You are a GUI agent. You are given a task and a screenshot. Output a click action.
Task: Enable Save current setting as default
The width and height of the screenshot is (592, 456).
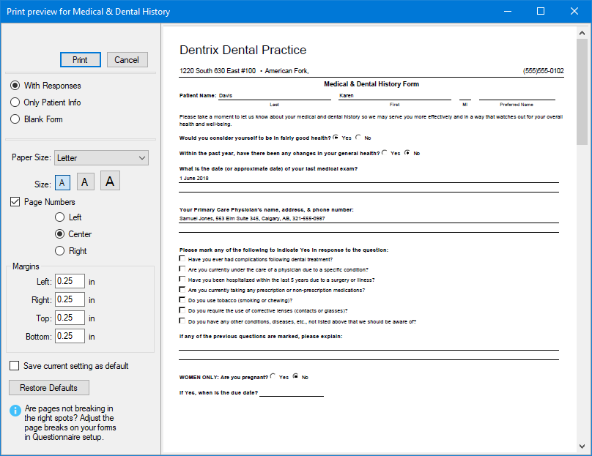coord(15,365)
